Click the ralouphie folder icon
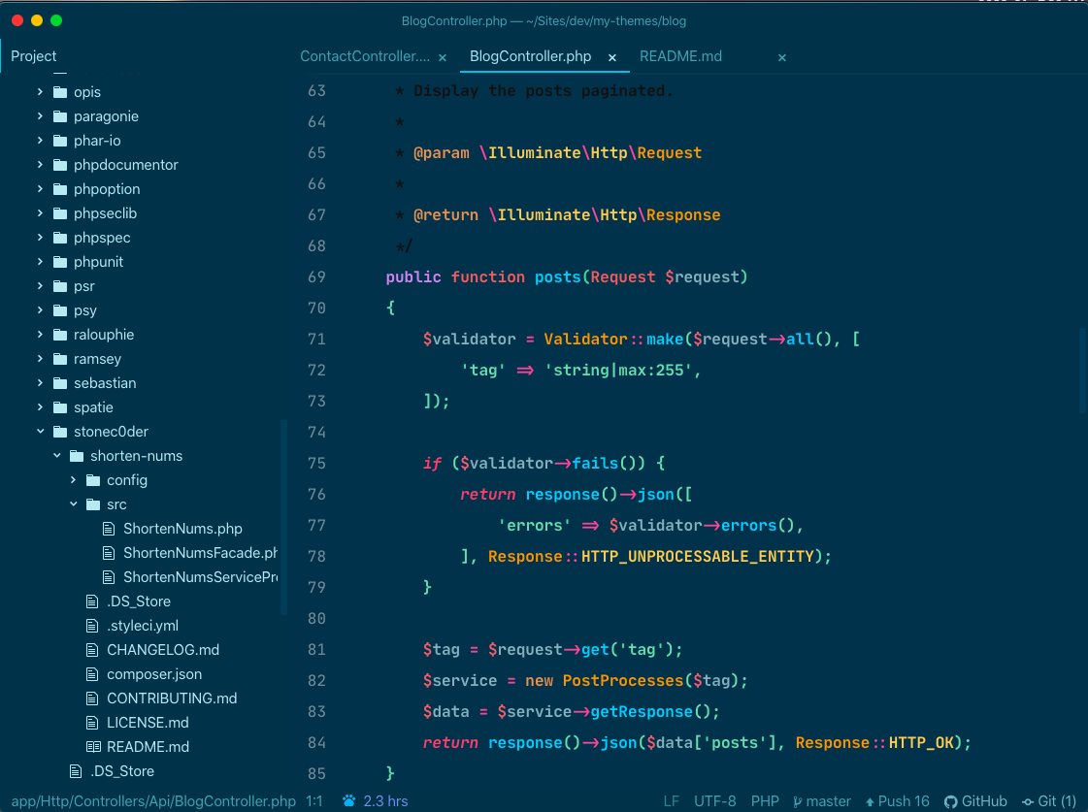The width and height of the screenshot is (1088, 812). [60, 335]
